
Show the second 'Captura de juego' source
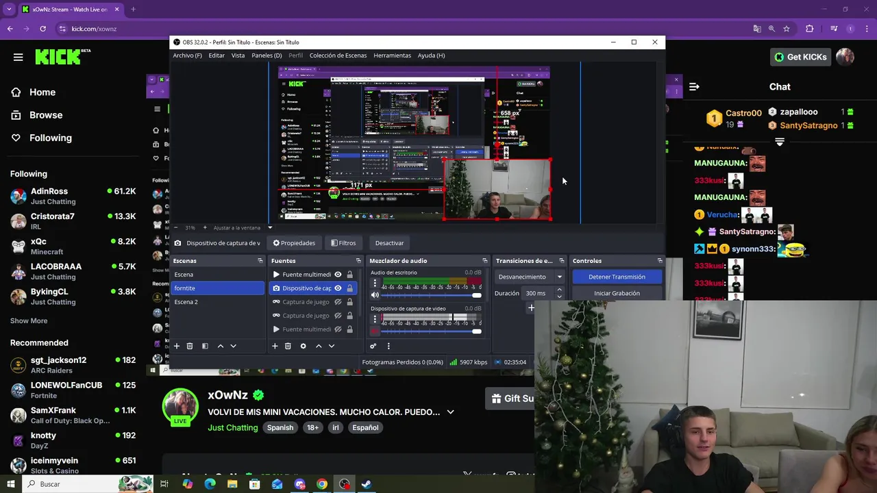(x=338, y=316)
